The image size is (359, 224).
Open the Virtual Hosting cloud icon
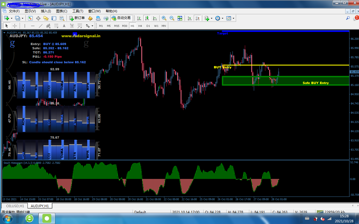coord(98,18)
